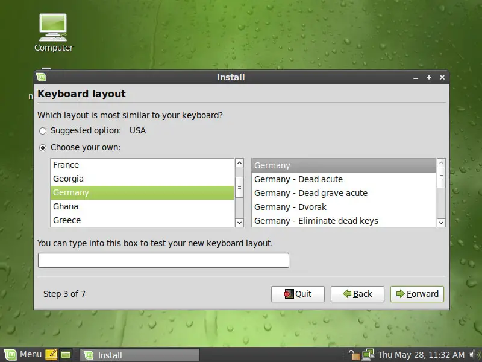Screen dimensions: 482x362
Task: Select Germany - Dvorak variant
Action: (x=343, y=207)
